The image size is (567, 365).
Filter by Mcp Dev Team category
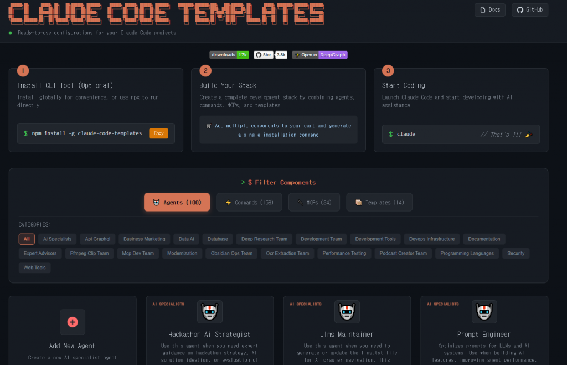tap(138, 253)
